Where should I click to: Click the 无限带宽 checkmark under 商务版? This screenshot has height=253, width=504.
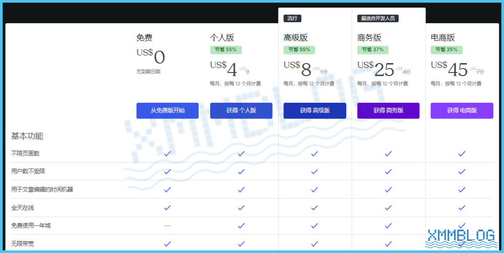388,243
